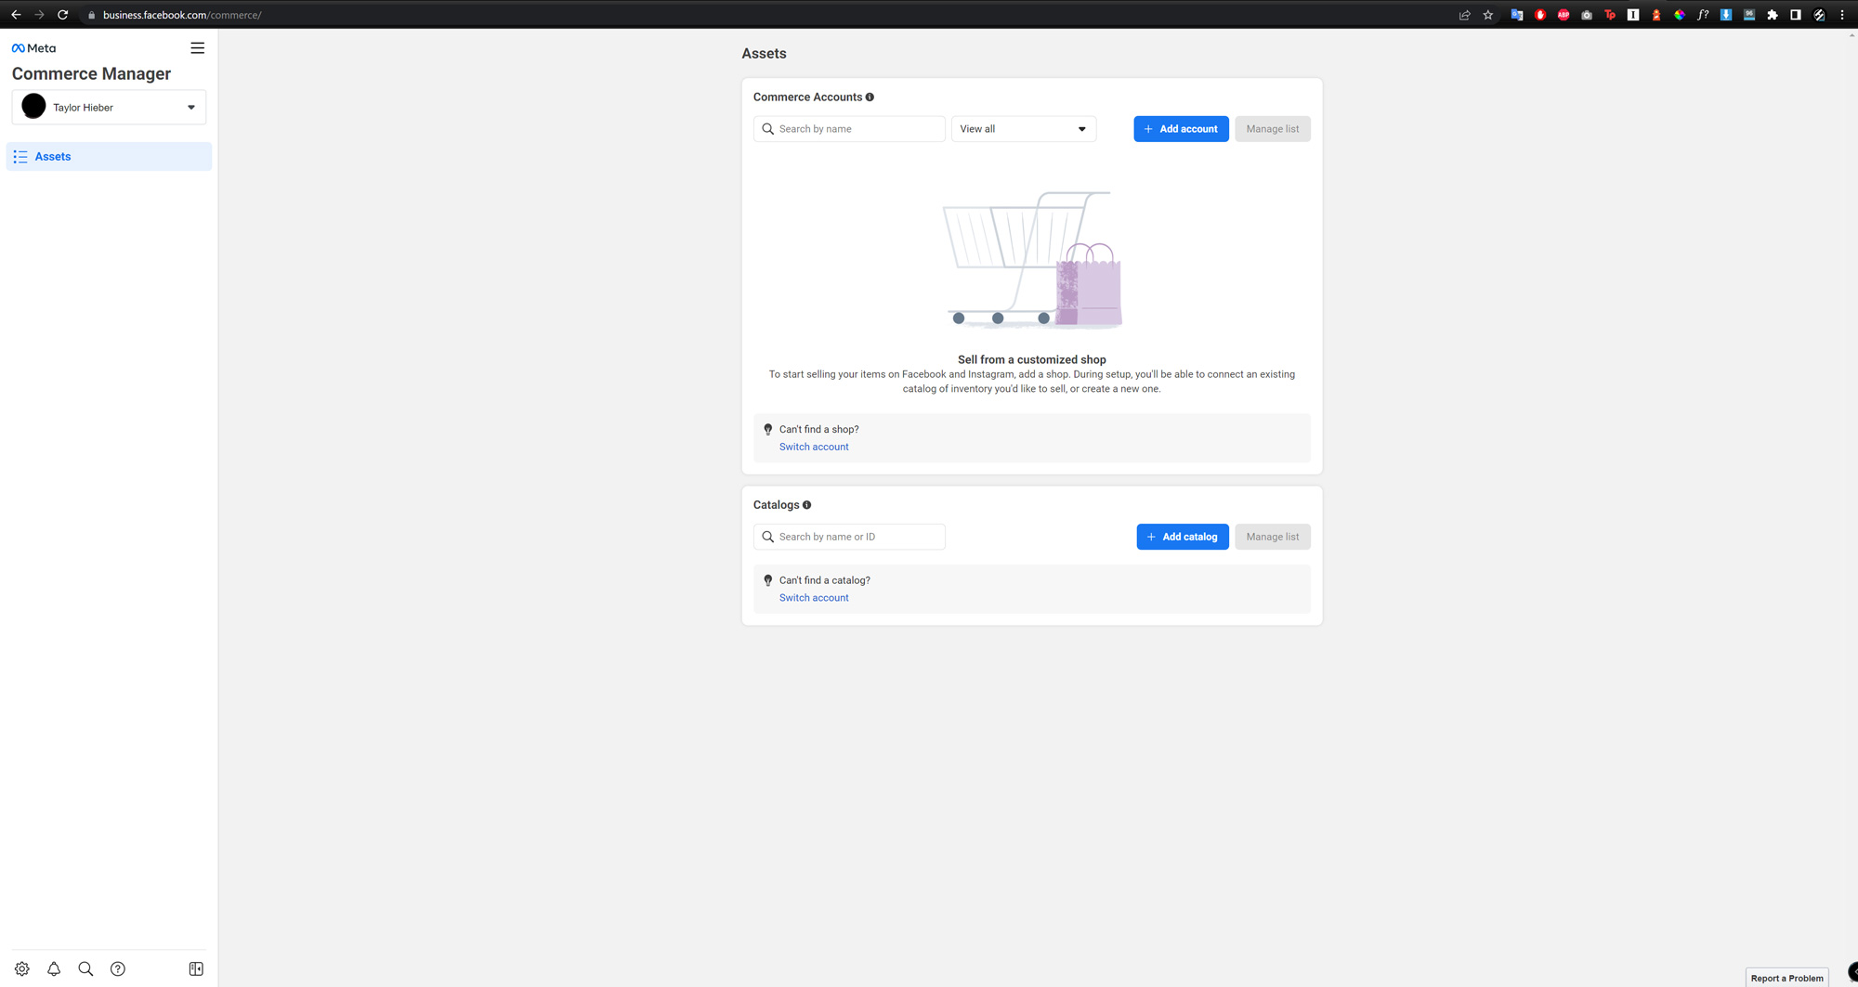Open the hamburger menu icon
The image size is (1858, 987).
pyautogui.click(x=197, y=48)
